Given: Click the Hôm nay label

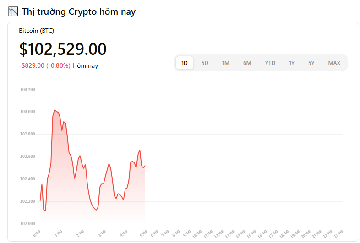Looking at the screenshot, I should coord(85,66).
